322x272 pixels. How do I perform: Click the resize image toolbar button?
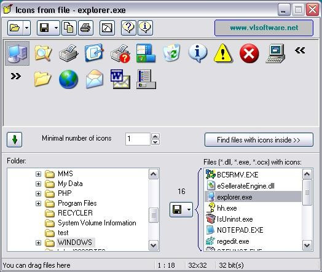(107, 28)
